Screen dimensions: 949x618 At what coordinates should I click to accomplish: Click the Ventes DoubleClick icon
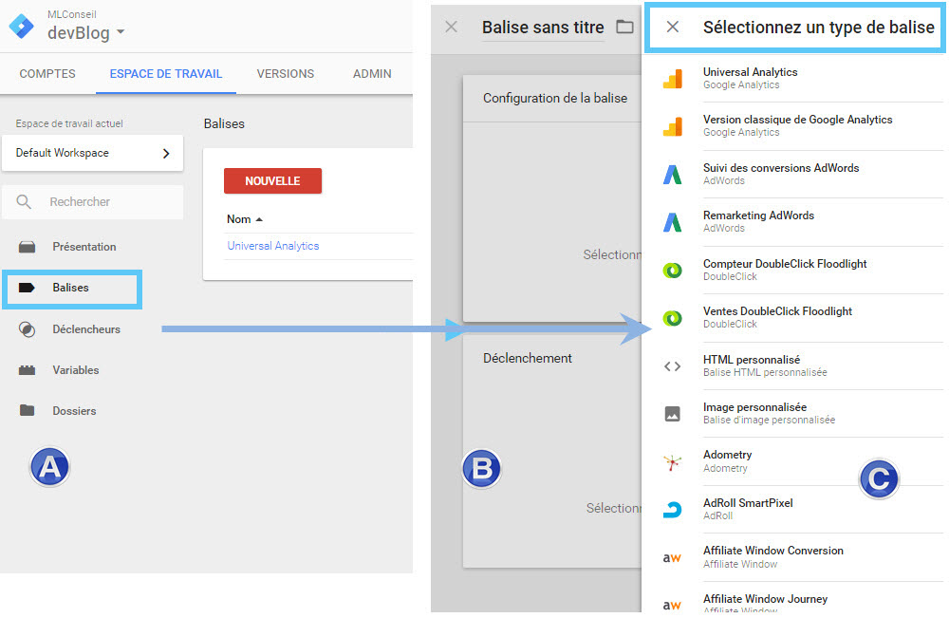(673, 318)
